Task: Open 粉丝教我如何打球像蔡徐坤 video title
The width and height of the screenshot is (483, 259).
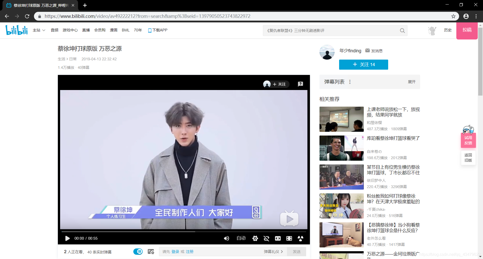Action: coord(393,199)
